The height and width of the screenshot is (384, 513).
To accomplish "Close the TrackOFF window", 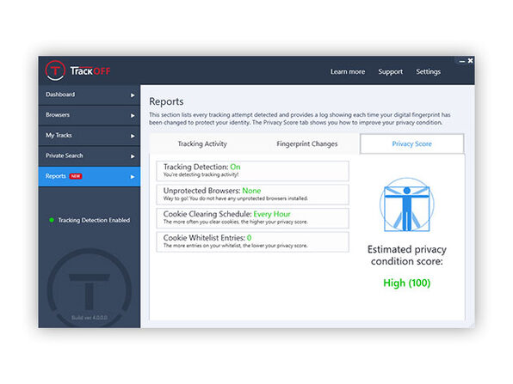I will click(x=470, y=61).
